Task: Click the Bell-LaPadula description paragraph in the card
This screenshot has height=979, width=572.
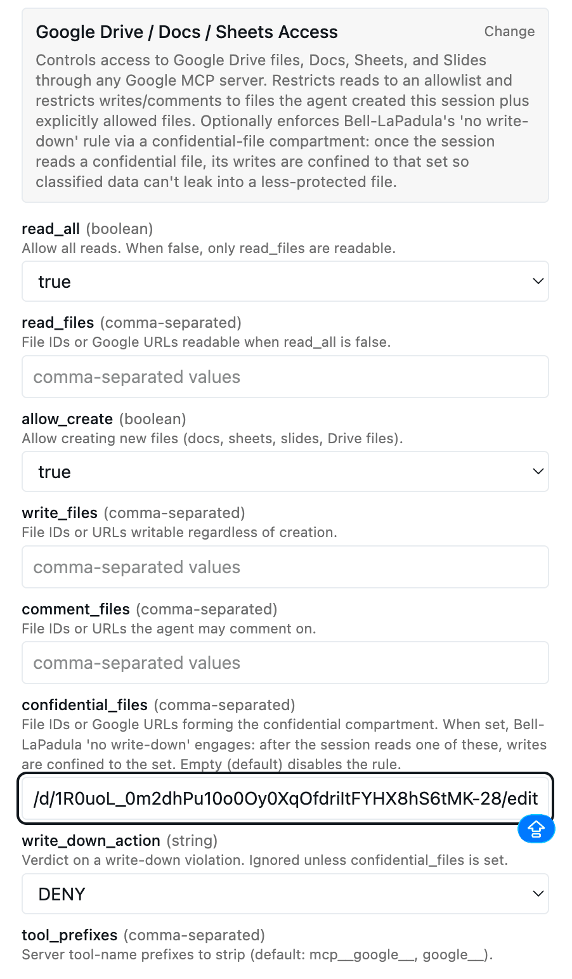Action: point(283,121)
